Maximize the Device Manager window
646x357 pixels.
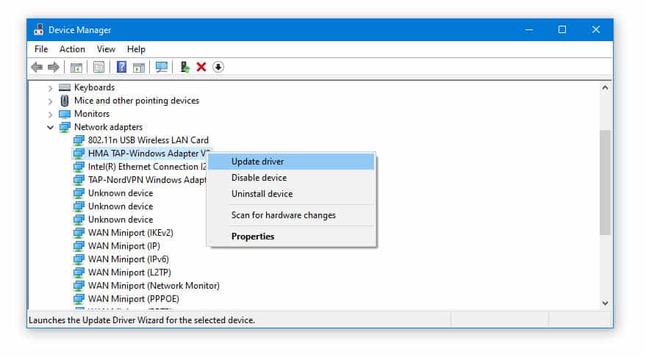tap(562, 29)
